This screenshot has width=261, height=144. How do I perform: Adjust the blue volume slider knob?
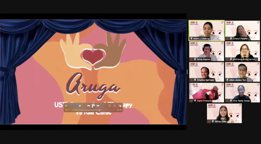[x=80, y=106]
